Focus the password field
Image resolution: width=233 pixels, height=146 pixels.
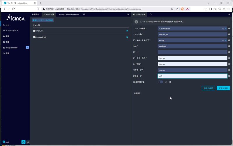pyautogui.click(x=193, y=70)
